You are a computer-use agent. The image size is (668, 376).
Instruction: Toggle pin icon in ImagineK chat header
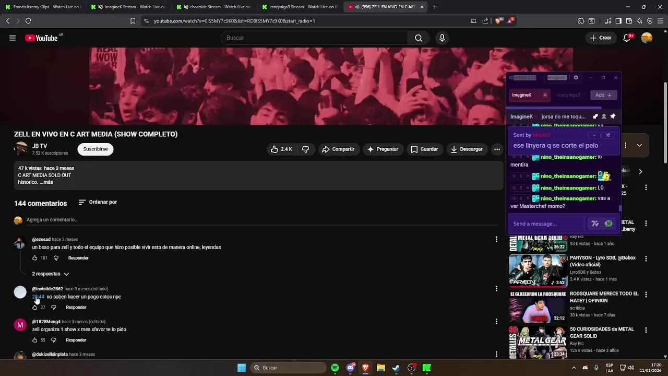click(x=613, y=116)
